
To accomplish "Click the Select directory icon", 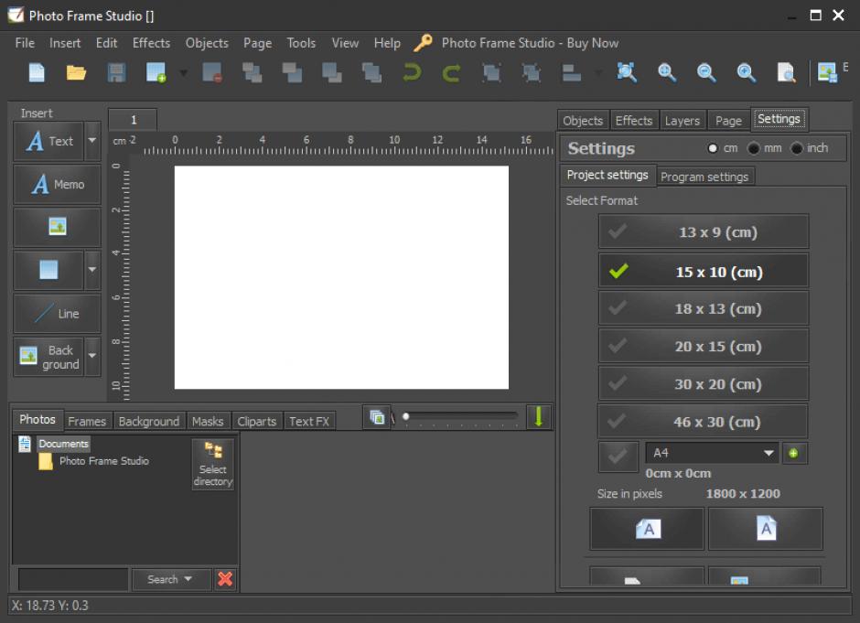I will [213, 465].
